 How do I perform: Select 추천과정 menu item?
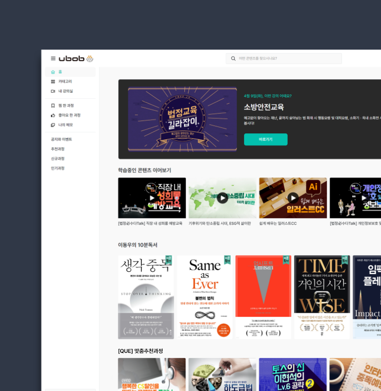58,149
